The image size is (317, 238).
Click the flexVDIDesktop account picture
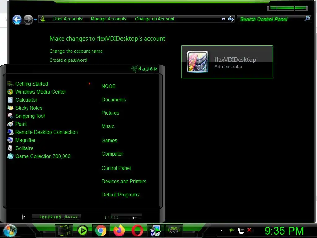[x=198, y=62]
